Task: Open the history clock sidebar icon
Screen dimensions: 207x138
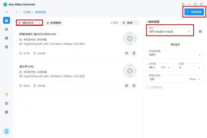Action: click(7, 38)
